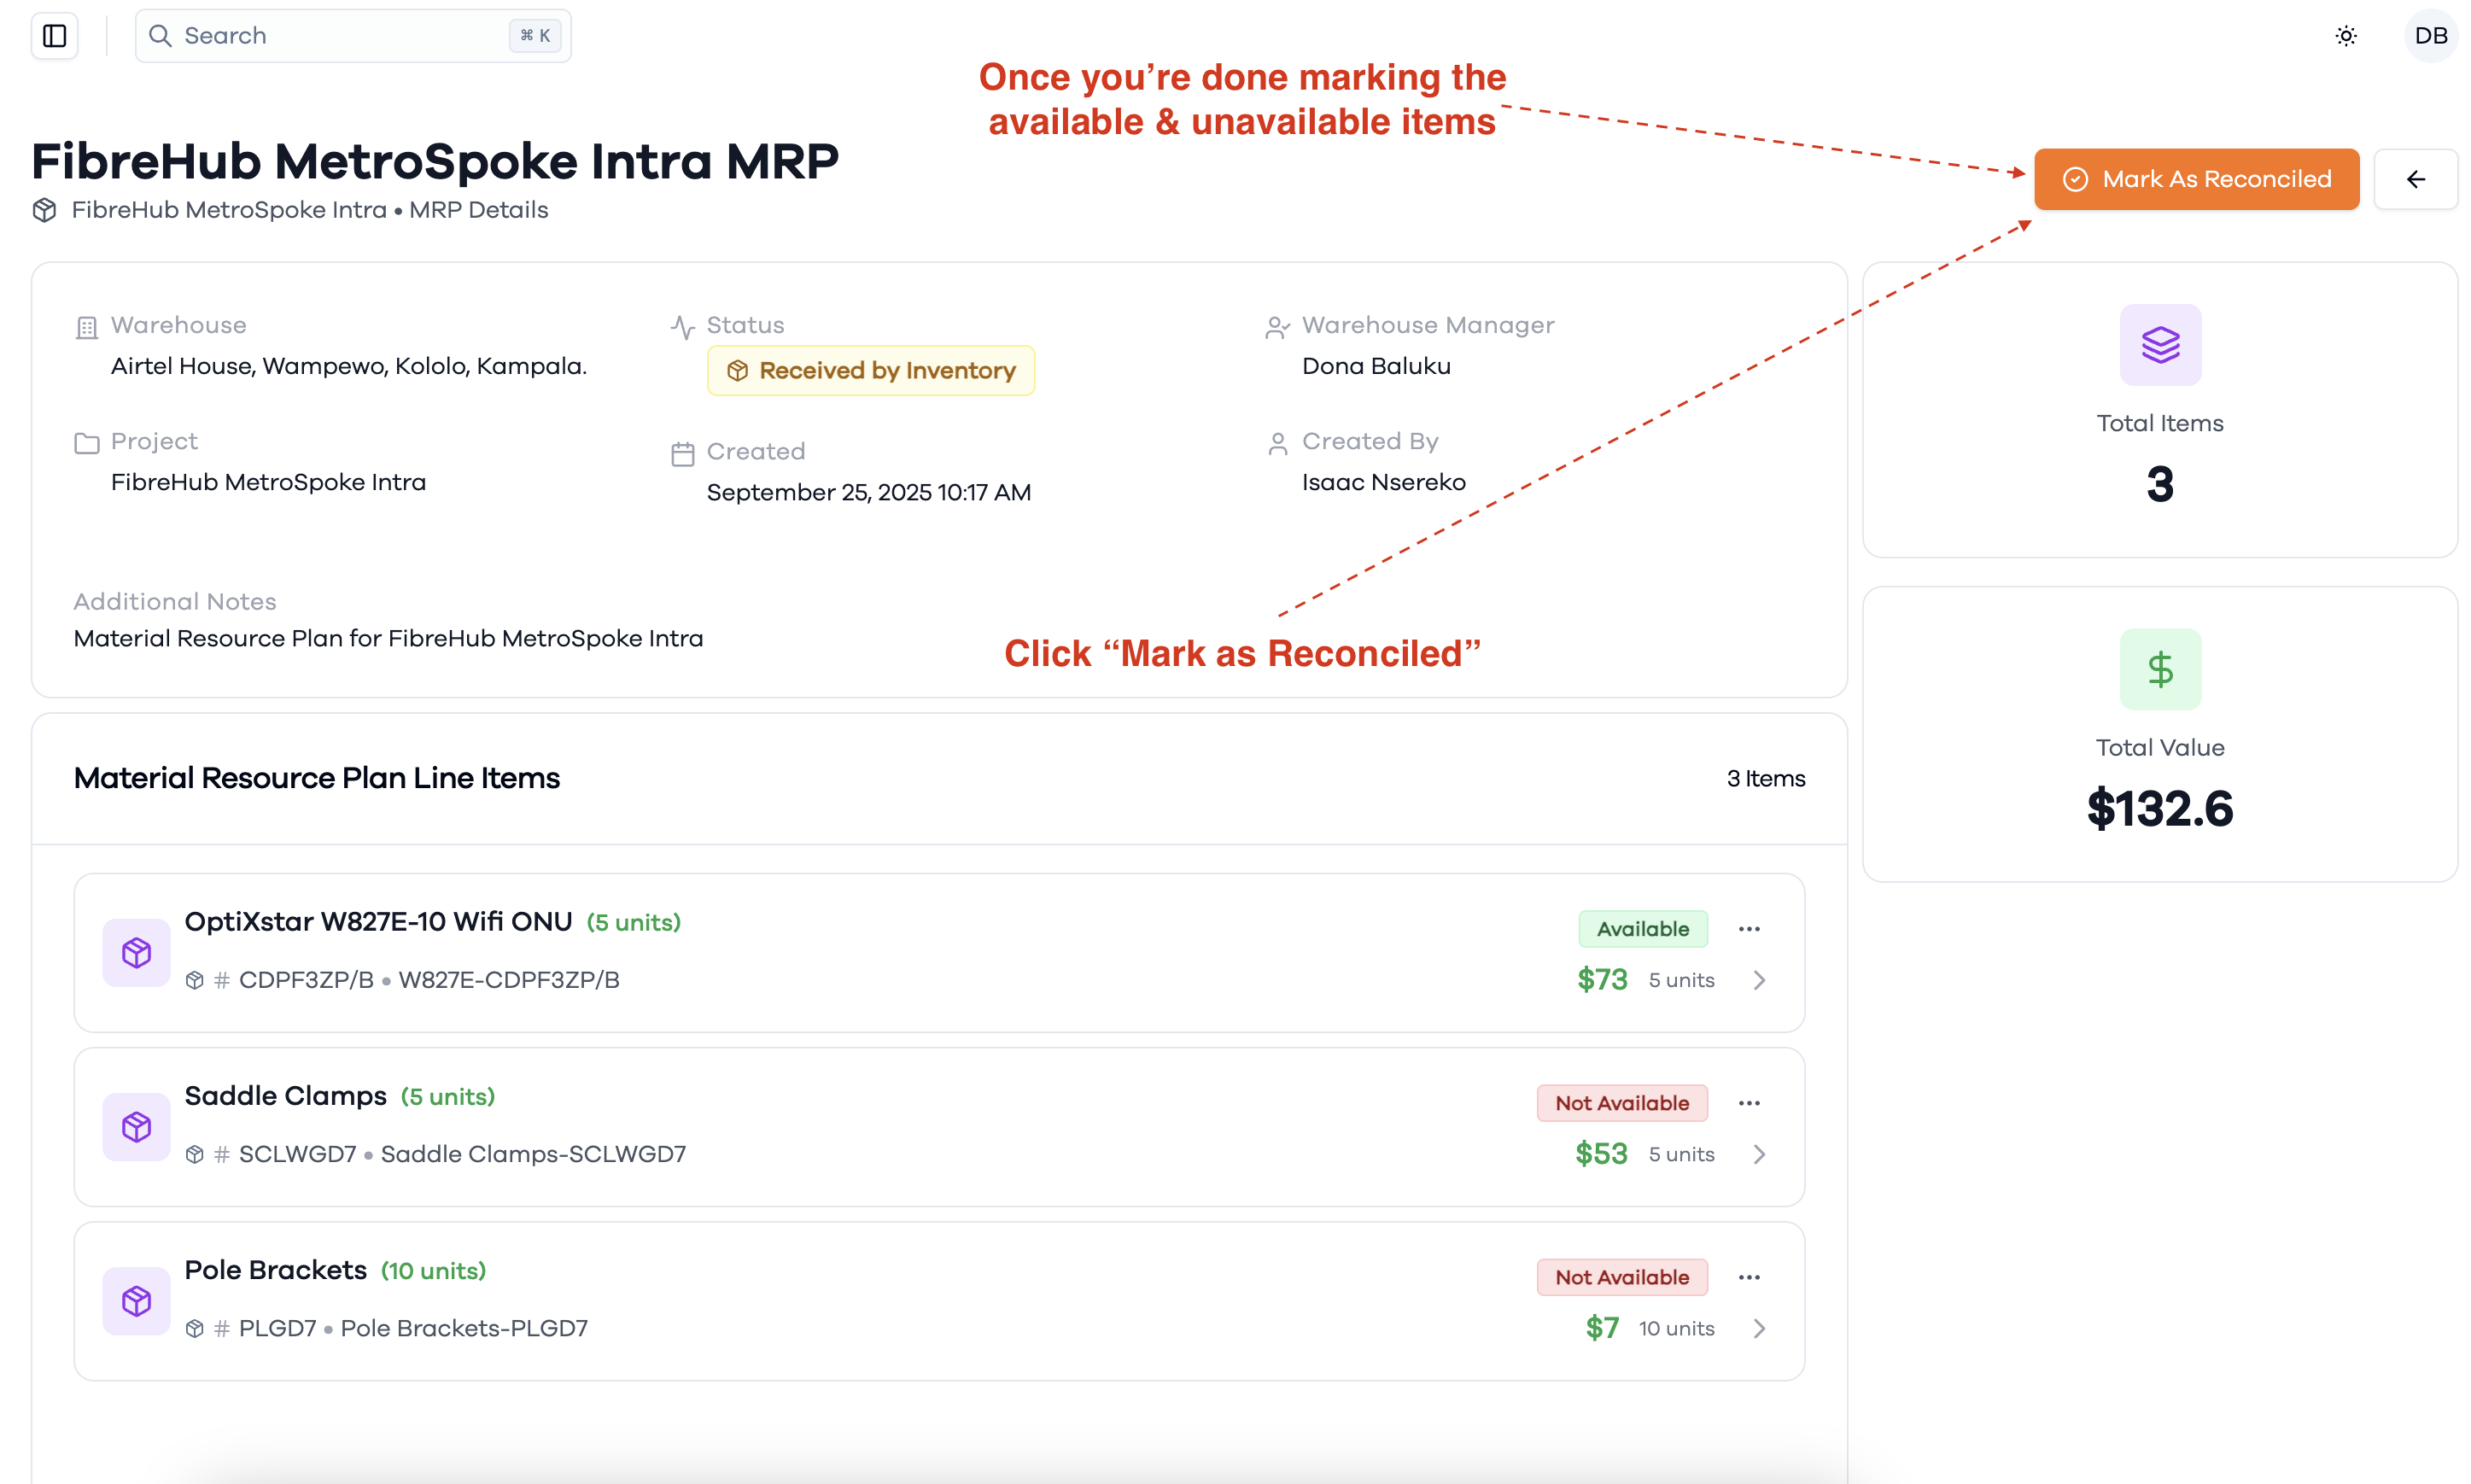
Task: Click the Received by Inventory status badge
Action: coord(870,371)
